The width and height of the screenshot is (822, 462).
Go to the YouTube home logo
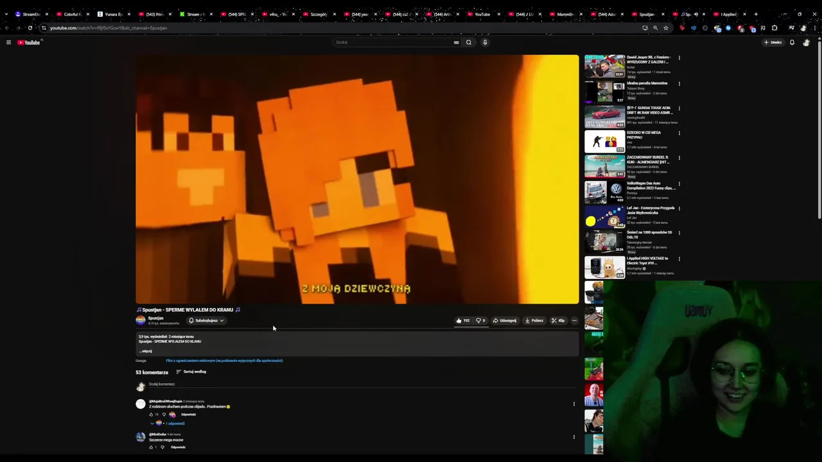tap(30, 42)
